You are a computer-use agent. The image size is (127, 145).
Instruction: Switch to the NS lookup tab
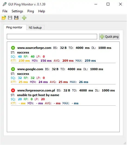35,28
